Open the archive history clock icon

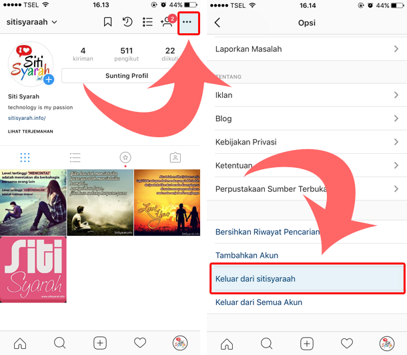(127, 22)
